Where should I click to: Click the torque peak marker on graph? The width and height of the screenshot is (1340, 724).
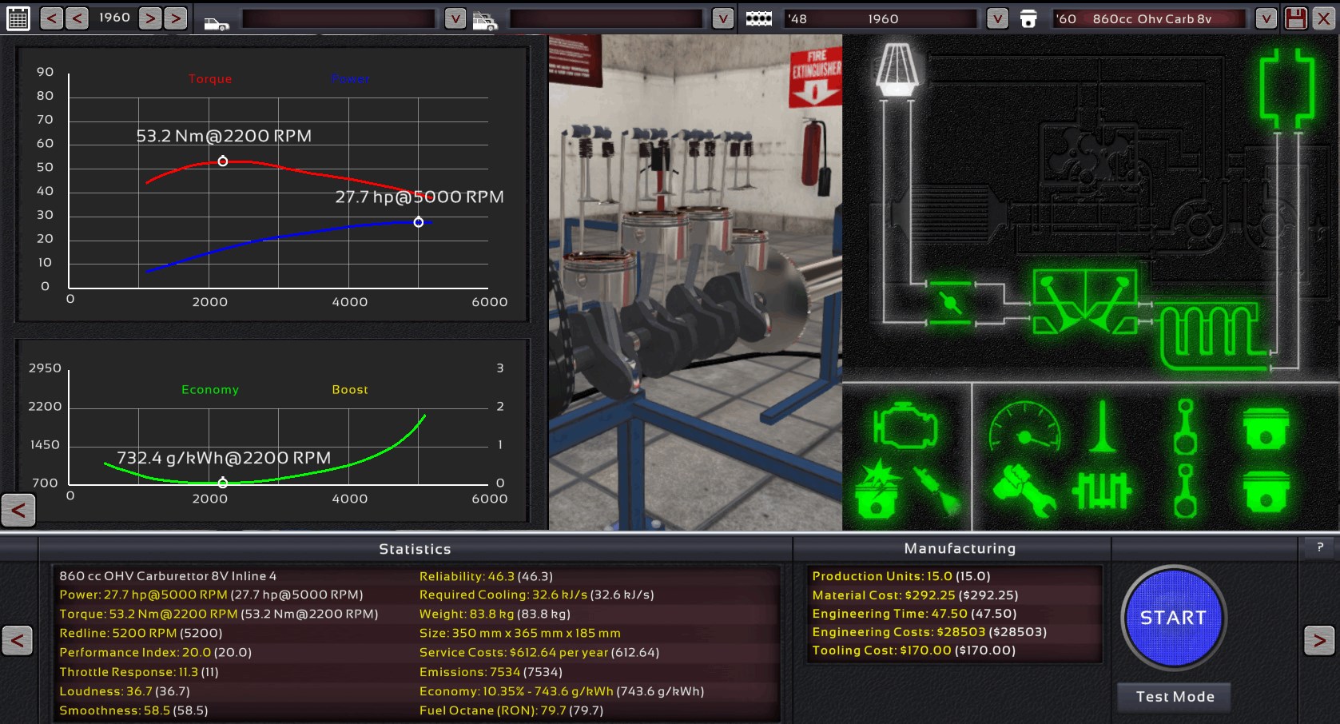223,161
